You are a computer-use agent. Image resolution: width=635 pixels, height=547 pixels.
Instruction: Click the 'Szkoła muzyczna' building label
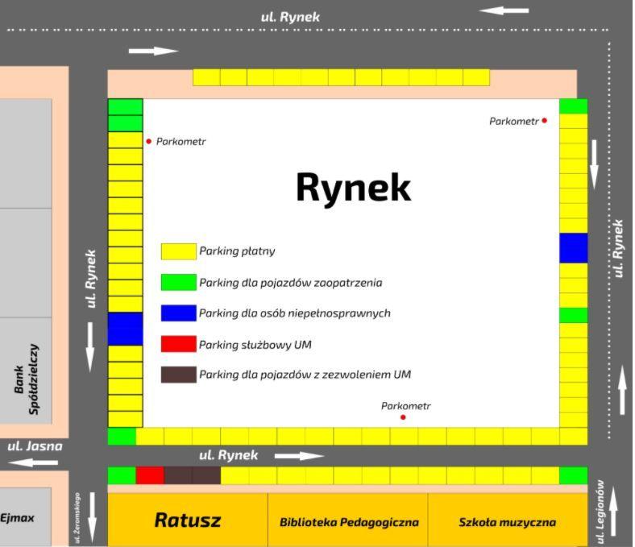click(x=507, y=522)
